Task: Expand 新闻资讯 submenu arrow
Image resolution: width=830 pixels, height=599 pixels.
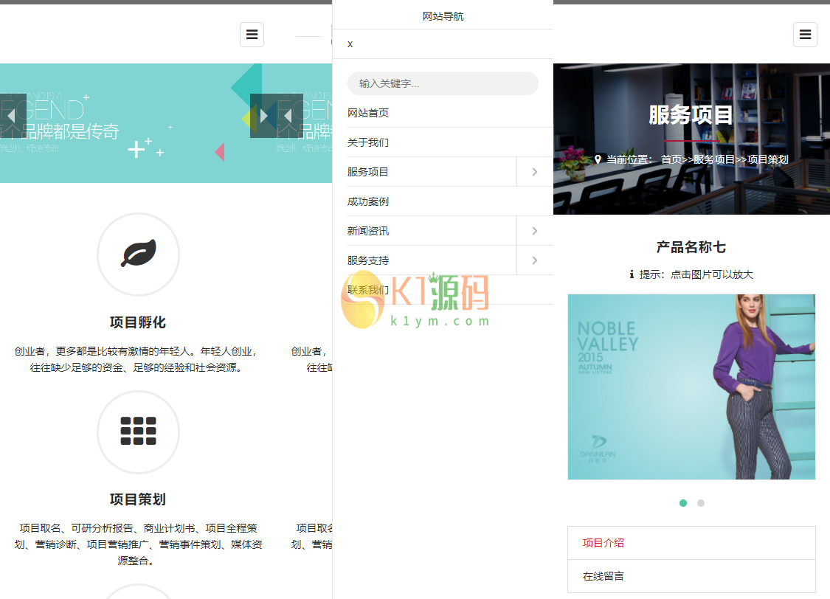Action: tap(535, 231)
